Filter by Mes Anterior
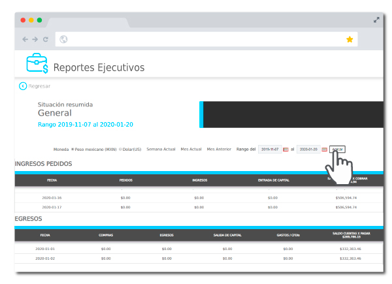Screen dimensions: 392x284 [219, 150]
